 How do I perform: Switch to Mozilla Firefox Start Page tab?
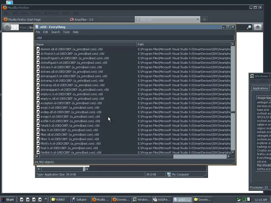35,20
